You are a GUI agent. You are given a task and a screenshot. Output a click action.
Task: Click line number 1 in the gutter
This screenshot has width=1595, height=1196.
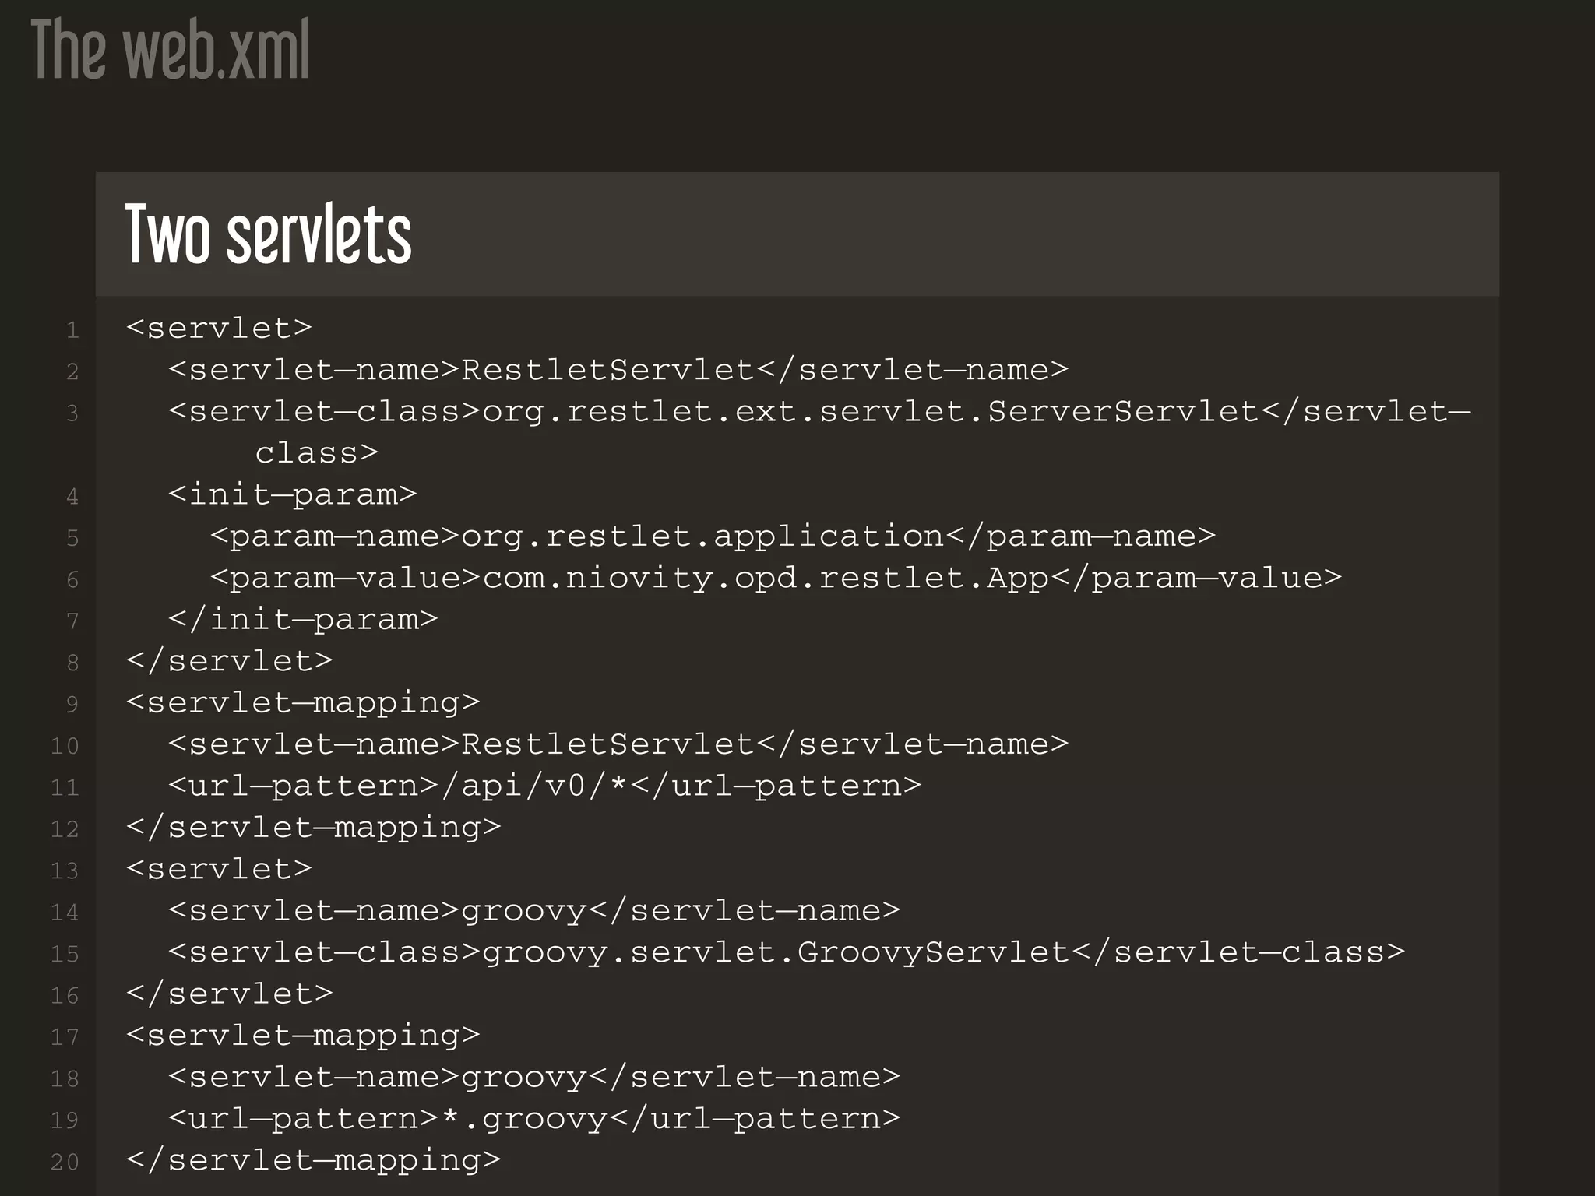pos(72,330)
